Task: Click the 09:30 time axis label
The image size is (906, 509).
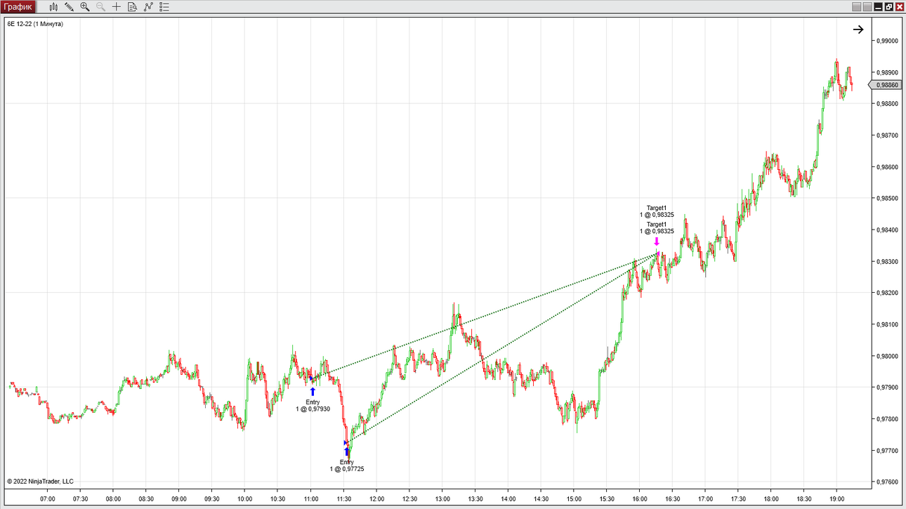Action: tap(211, 499)
